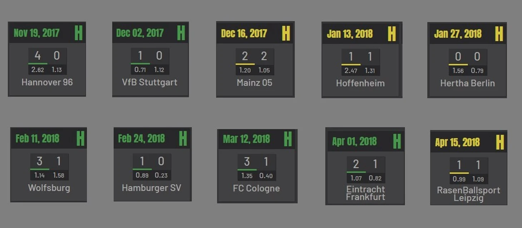Click the green H icon on Feb 11, 2018 card

pos(80,138)
